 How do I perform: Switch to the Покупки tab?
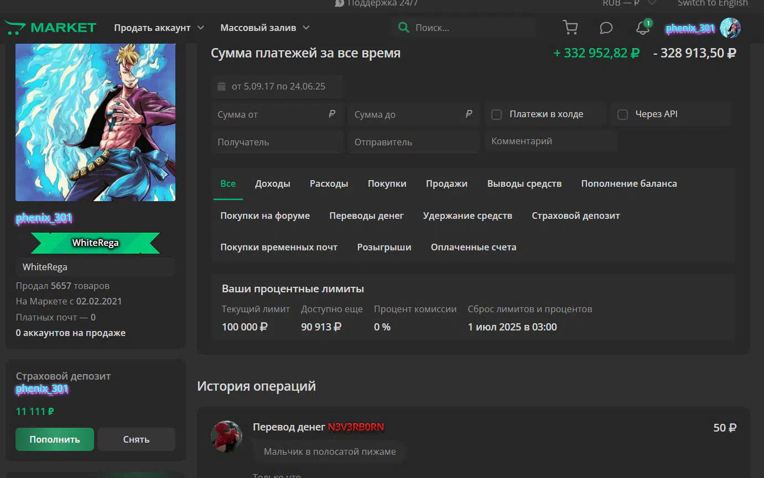pyautogui.click(x=387, y=183)
